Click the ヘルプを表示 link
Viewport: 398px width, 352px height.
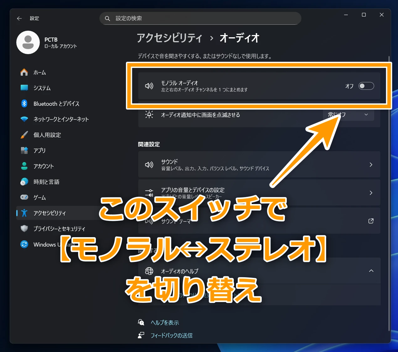click(165, 323)
